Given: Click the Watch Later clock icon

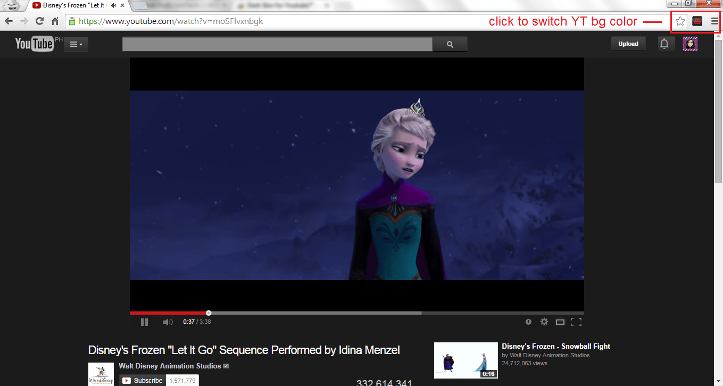Looking at the screenshot, I should [528, 322].
